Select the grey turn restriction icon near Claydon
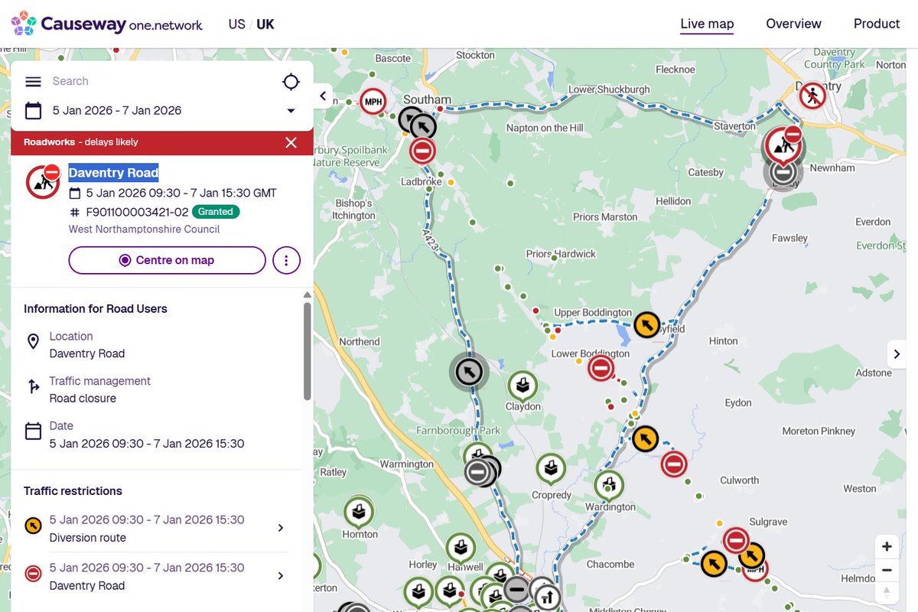 (x=469, y=371)
